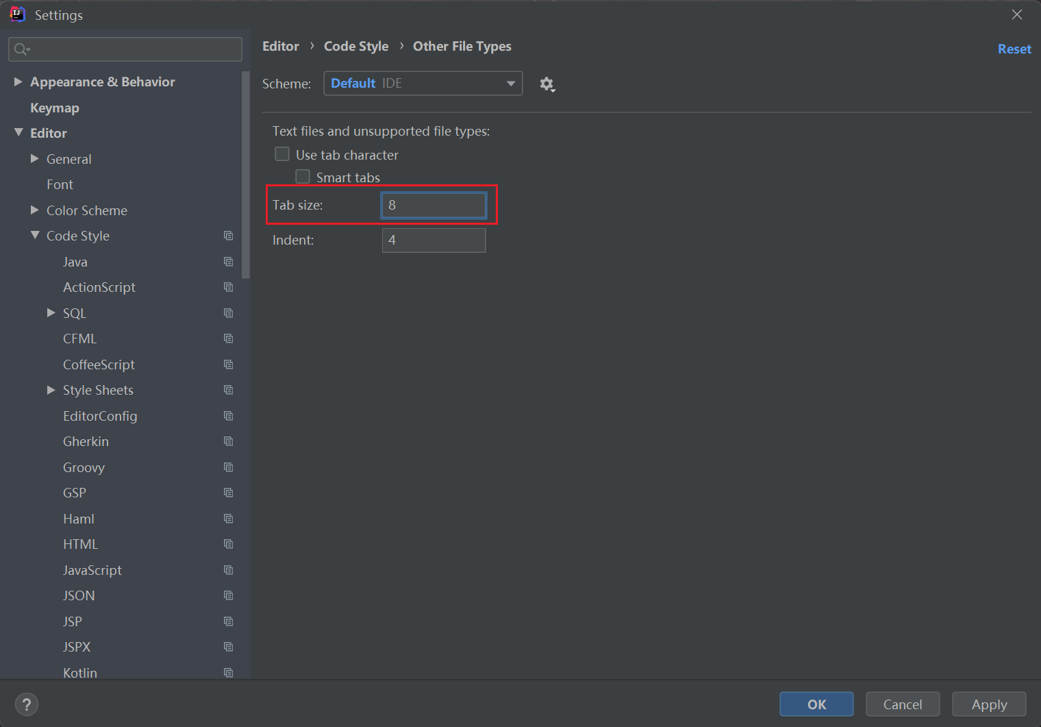Click the copy icon beside Style Sheets
1041x727 pixels.
click(229, 390)
